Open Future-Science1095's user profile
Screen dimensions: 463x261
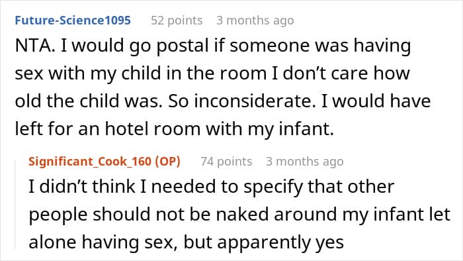point(73,21)
